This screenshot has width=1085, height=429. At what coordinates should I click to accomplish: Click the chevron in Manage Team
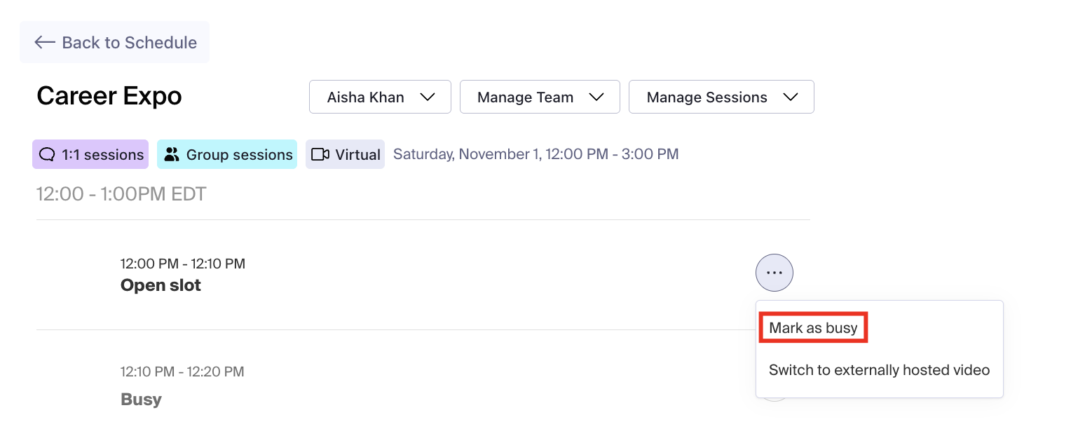coord(596,97)
